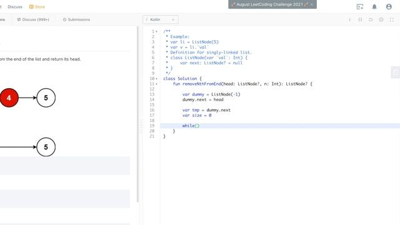Click the editor info icon

pos(350,19)
